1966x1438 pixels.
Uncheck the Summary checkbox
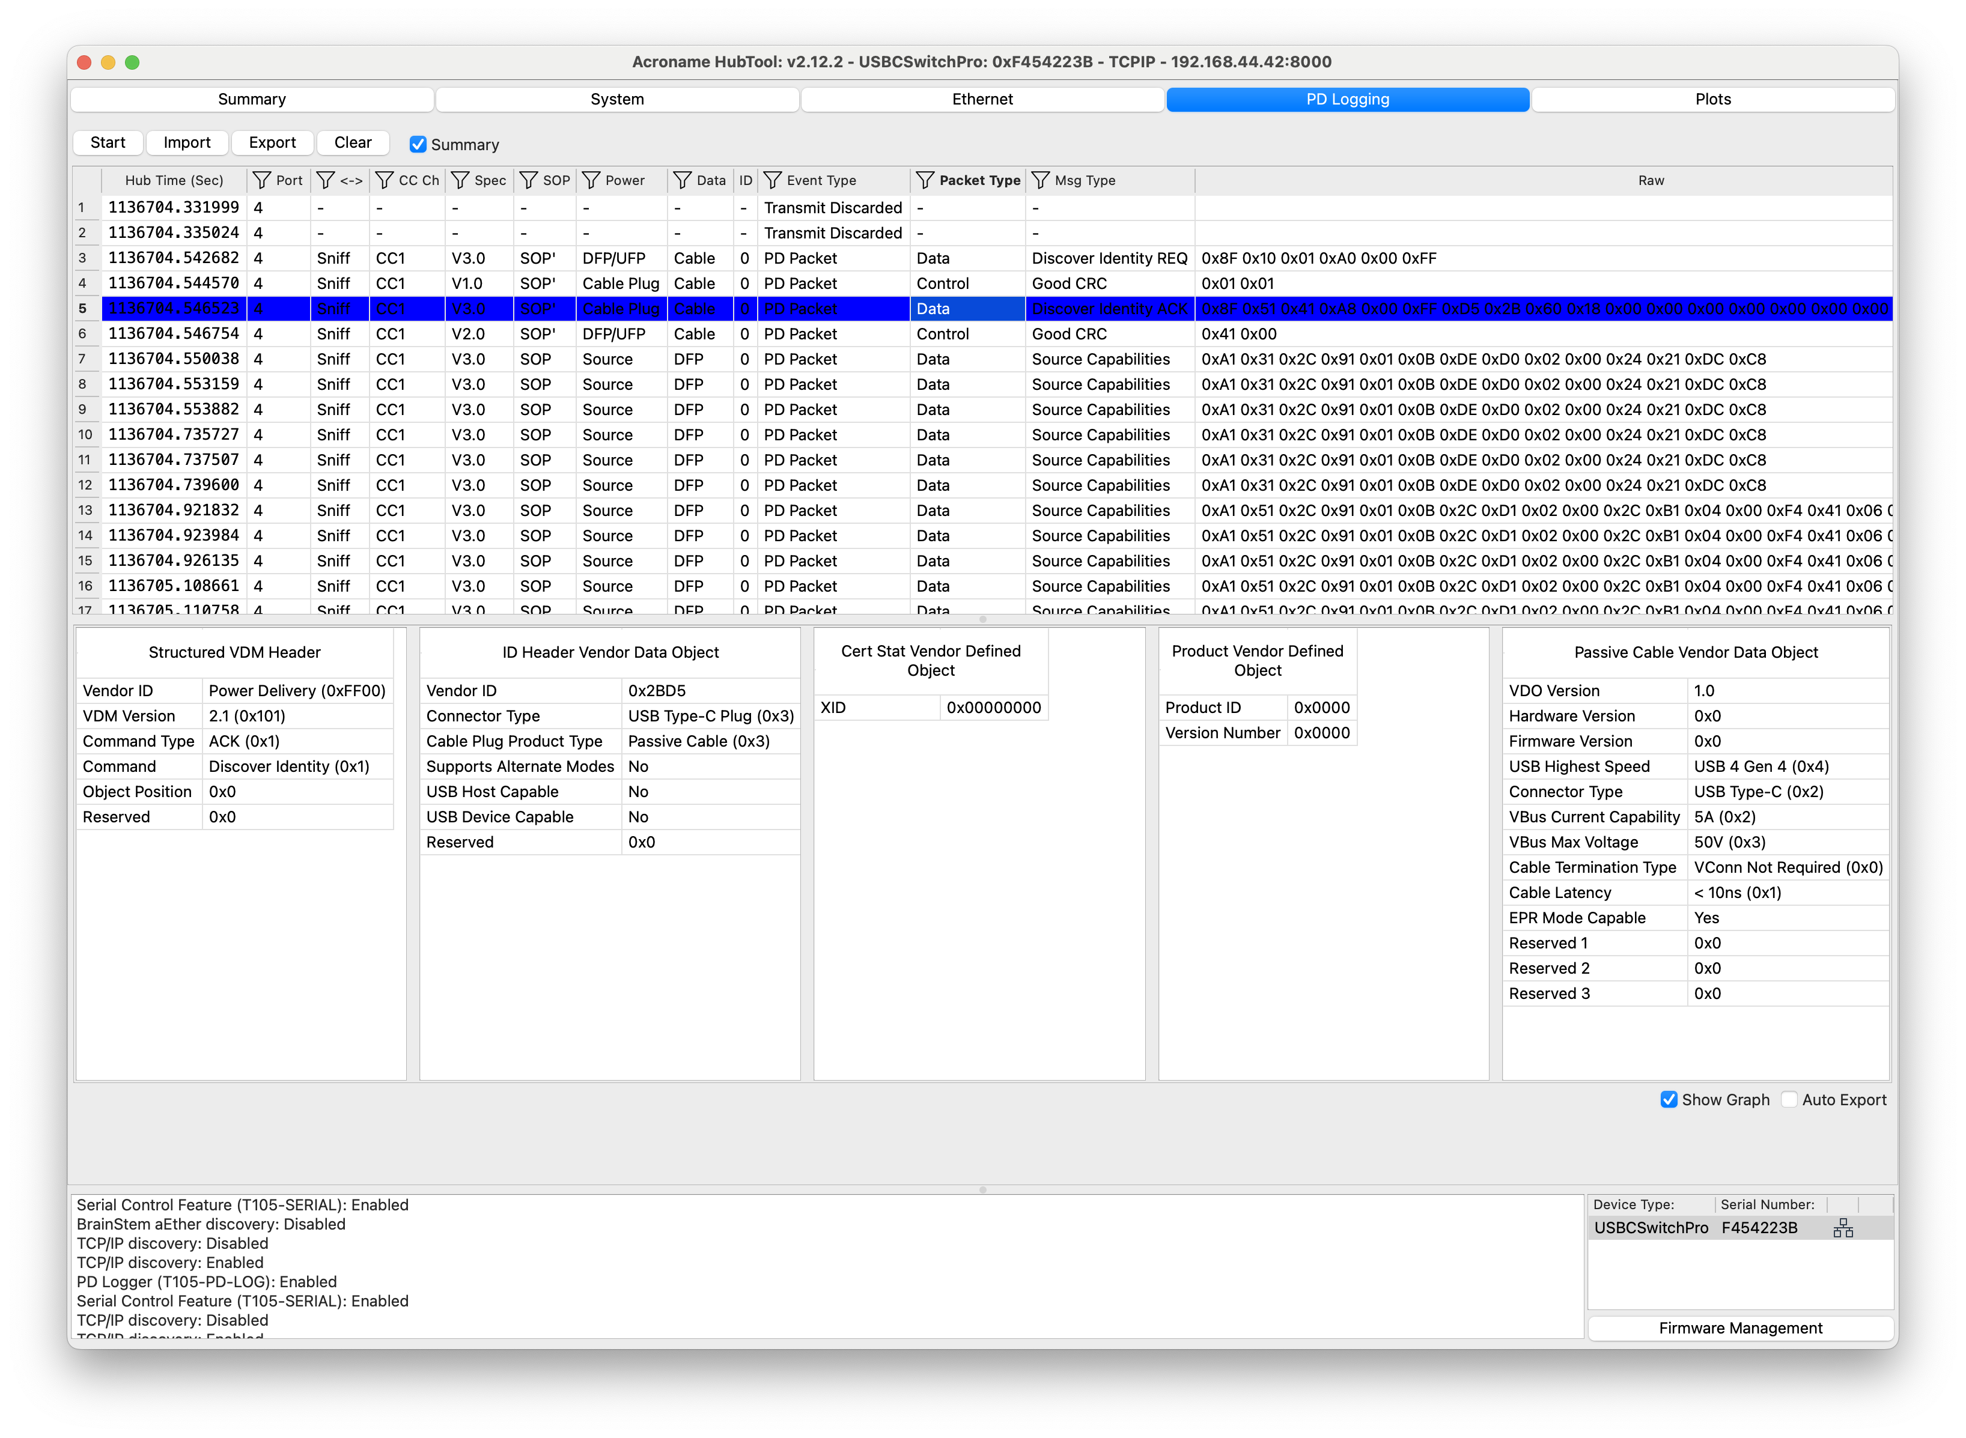(x=418, y=145)
